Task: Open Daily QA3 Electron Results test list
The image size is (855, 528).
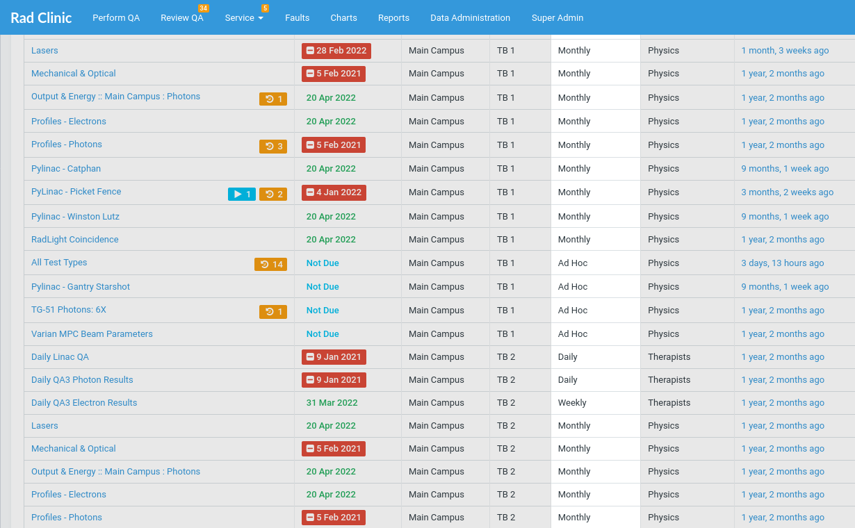Action: tap(84, 402)
